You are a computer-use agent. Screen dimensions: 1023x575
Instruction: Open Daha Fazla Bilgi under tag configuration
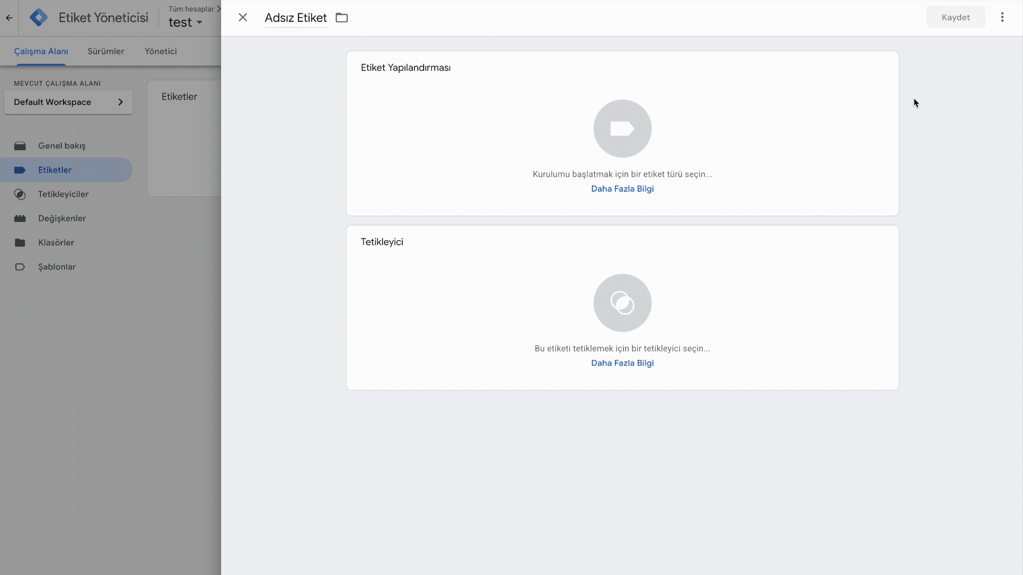[x=622, y=189]
